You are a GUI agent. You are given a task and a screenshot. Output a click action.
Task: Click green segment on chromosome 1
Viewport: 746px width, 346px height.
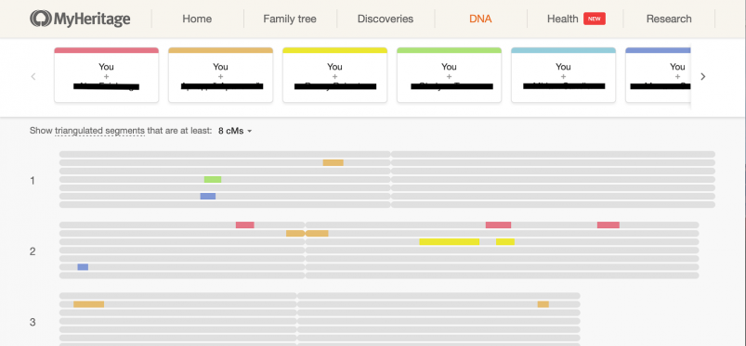coord(213,179)
